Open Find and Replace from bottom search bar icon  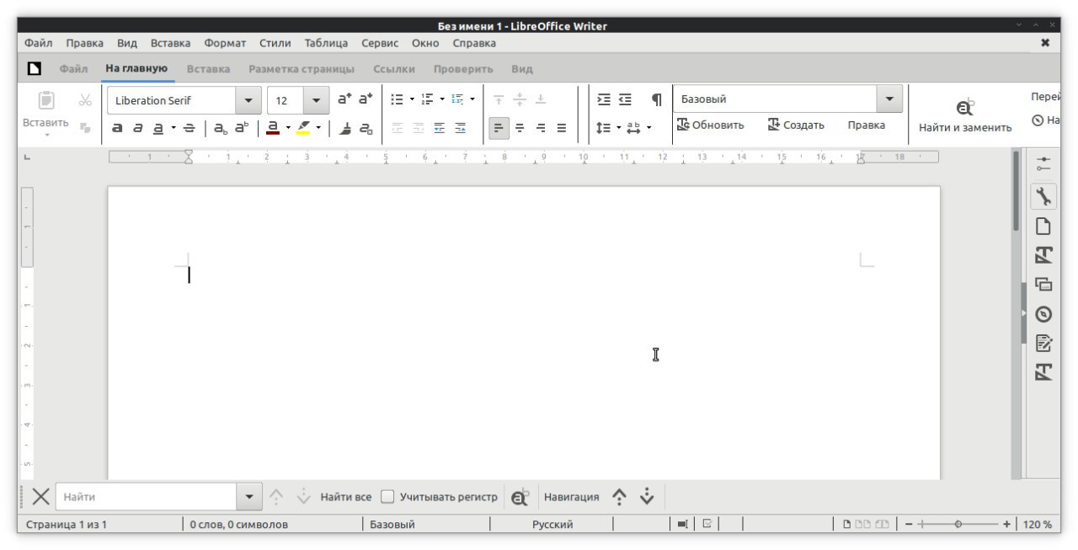click(520, 497)
